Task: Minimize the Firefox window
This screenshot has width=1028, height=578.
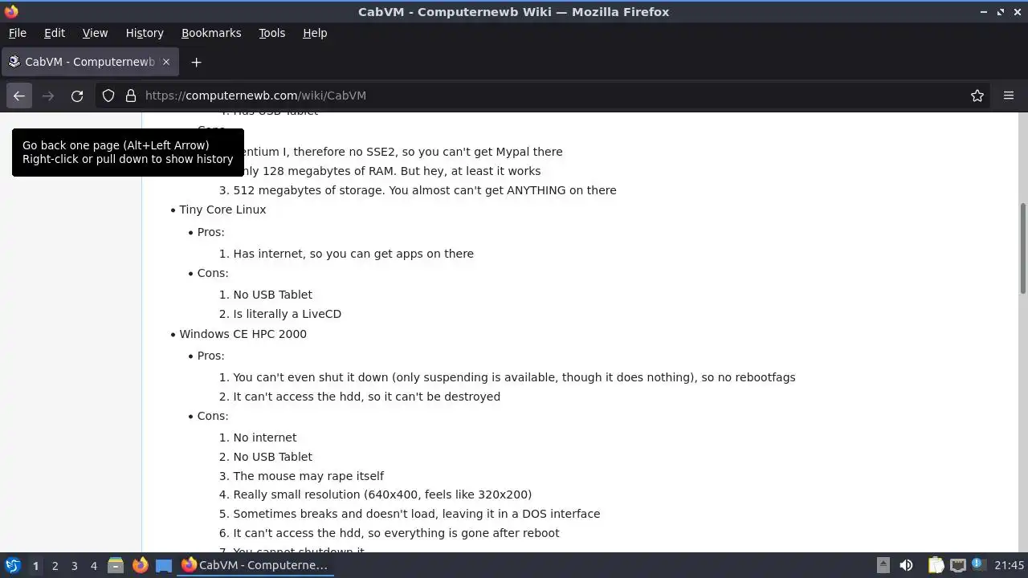Action: click(984, 12)
